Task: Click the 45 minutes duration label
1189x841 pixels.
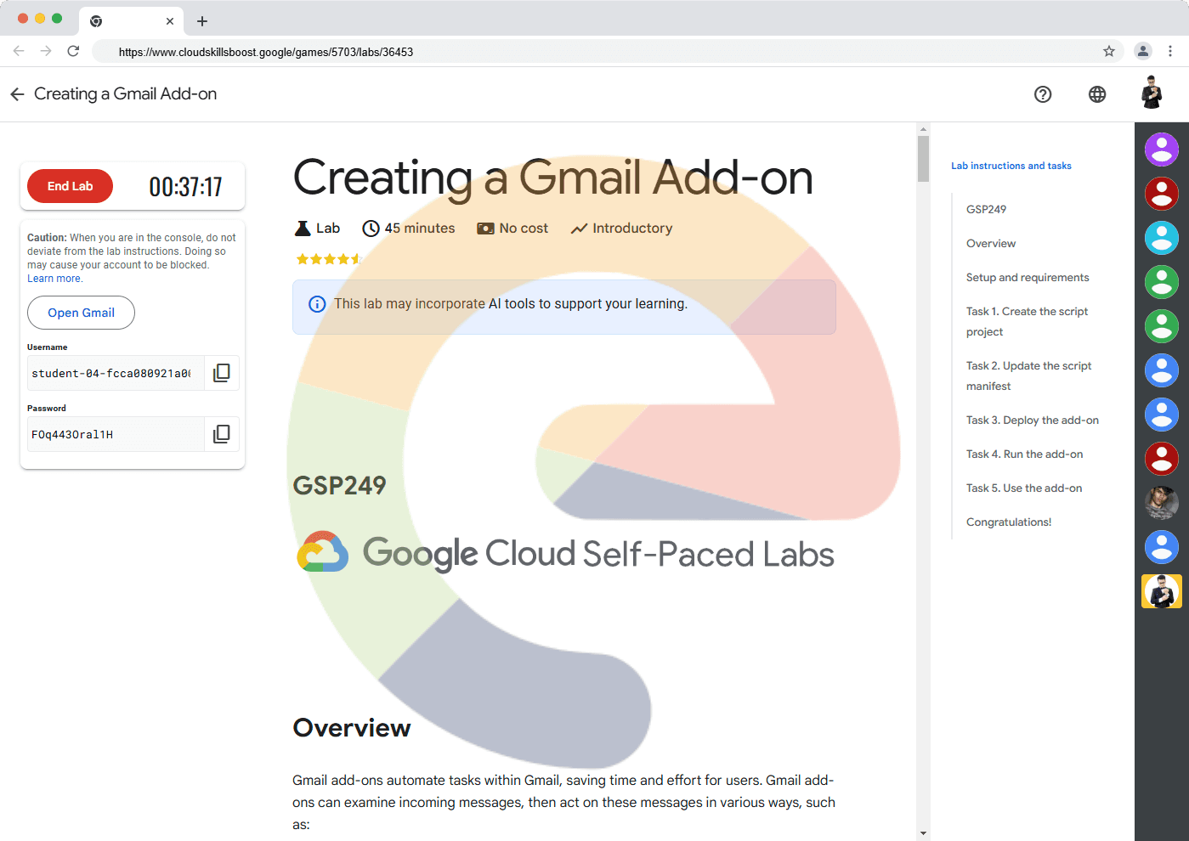Action: [409, 228]
